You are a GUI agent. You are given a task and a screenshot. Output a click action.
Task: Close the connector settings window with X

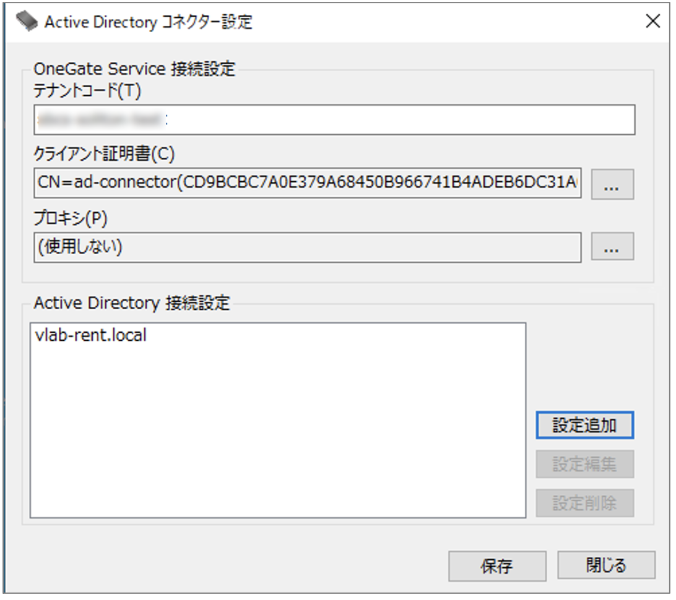[x=652, y=22]
